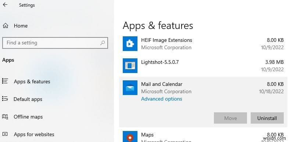Click the Mail and Calendar envelope icon
This screenshot has width=290, height=142.
(x=130, y=88)
